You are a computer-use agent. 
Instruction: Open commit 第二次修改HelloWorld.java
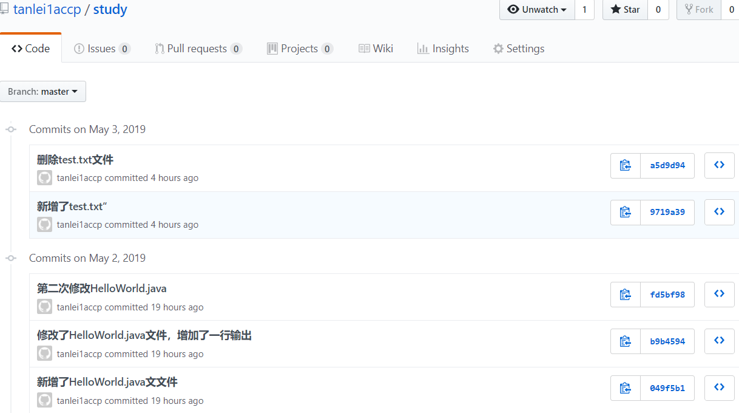pyautogui.click(x=101, y=288)
